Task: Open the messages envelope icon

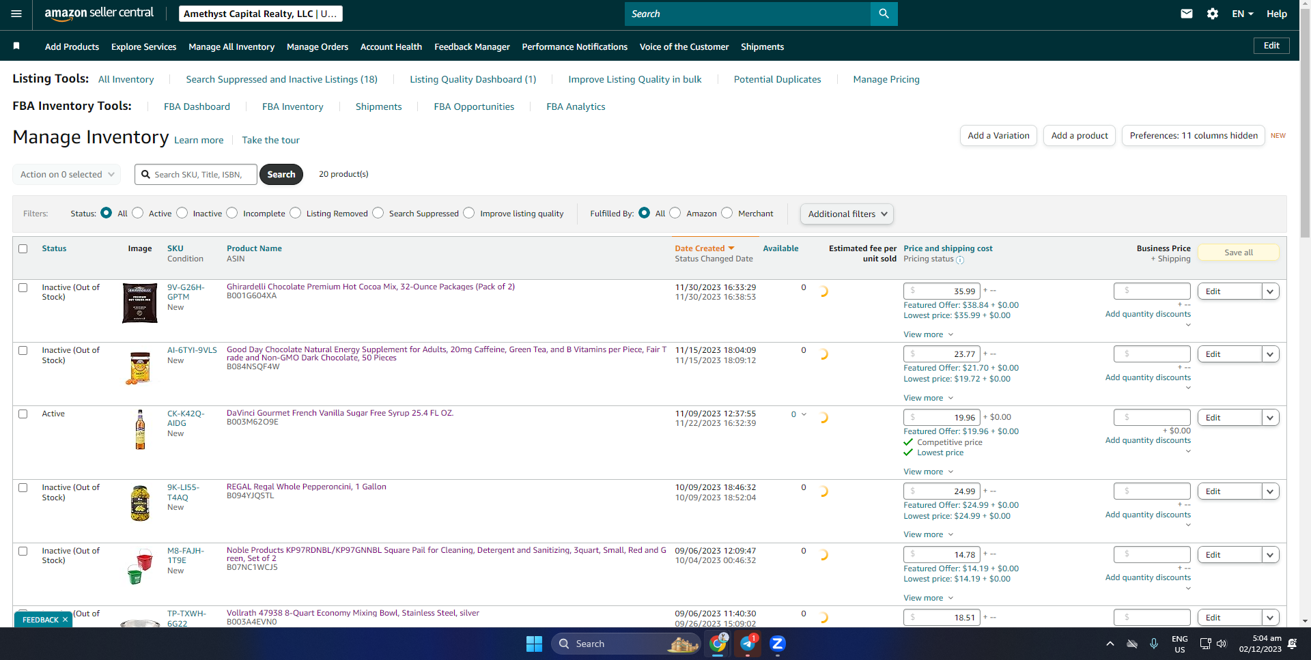Action: click(1187, 14)
